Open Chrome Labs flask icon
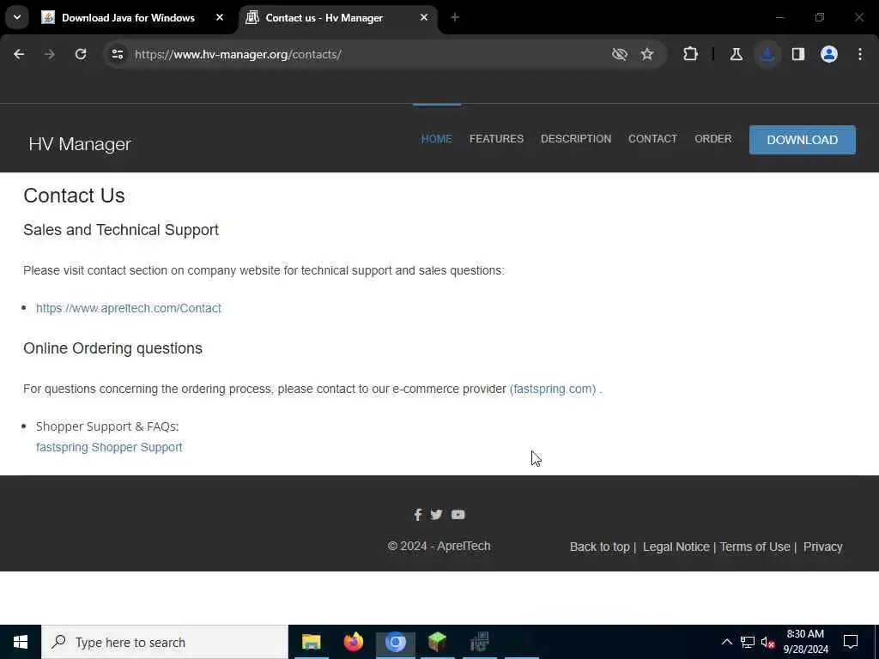The width and height of the screenshot is (879, 659). point(736,54)
